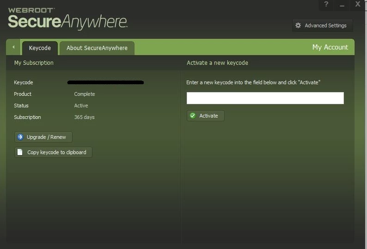Click the Activate button label

click(x=208, y=116)
